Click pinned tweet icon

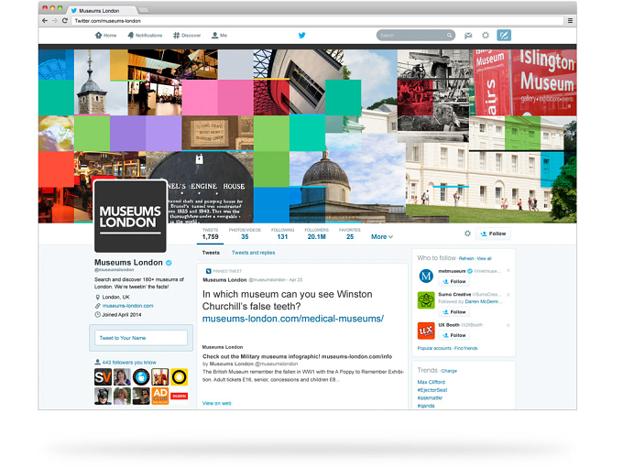(208, 271)
